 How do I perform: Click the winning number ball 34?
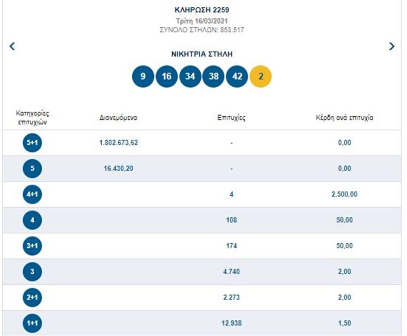click(x=191, y=76)
